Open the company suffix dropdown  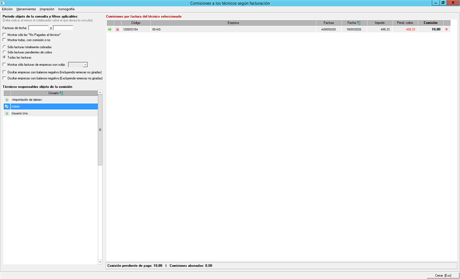pyautogui.click(x=85, y=64)
